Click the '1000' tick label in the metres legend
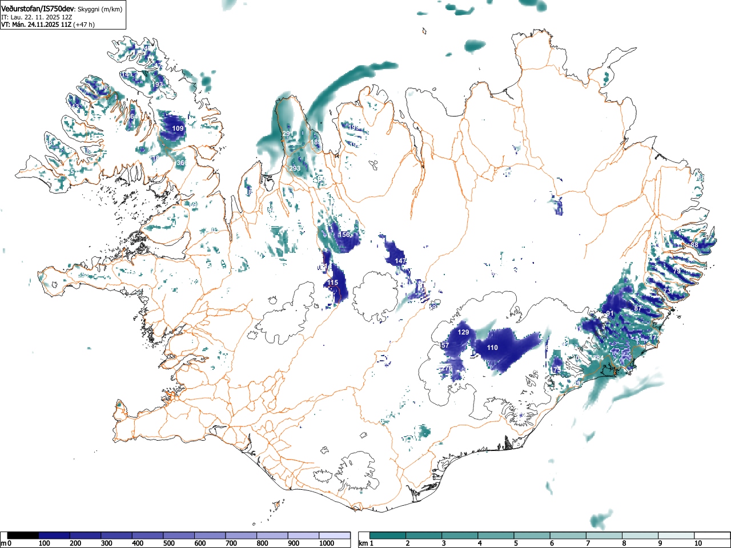This screenshot has height=548, width=731. [x=327, y=543]
